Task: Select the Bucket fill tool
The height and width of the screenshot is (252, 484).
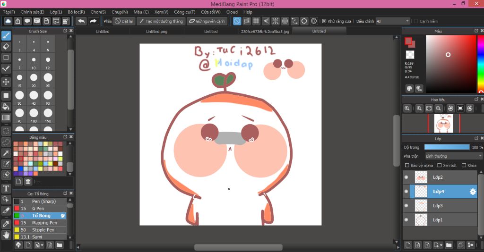Action: tap(6, 106)
